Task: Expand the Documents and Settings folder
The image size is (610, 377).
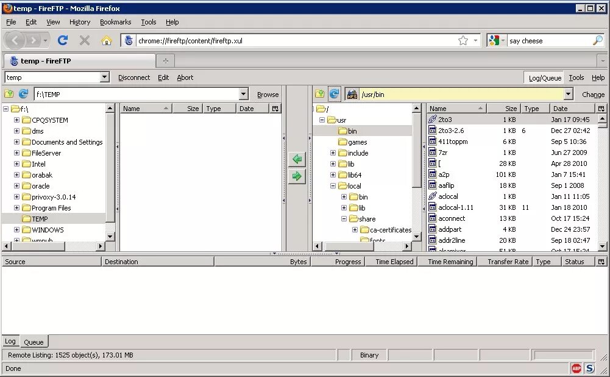Action: tap(16, 142)
